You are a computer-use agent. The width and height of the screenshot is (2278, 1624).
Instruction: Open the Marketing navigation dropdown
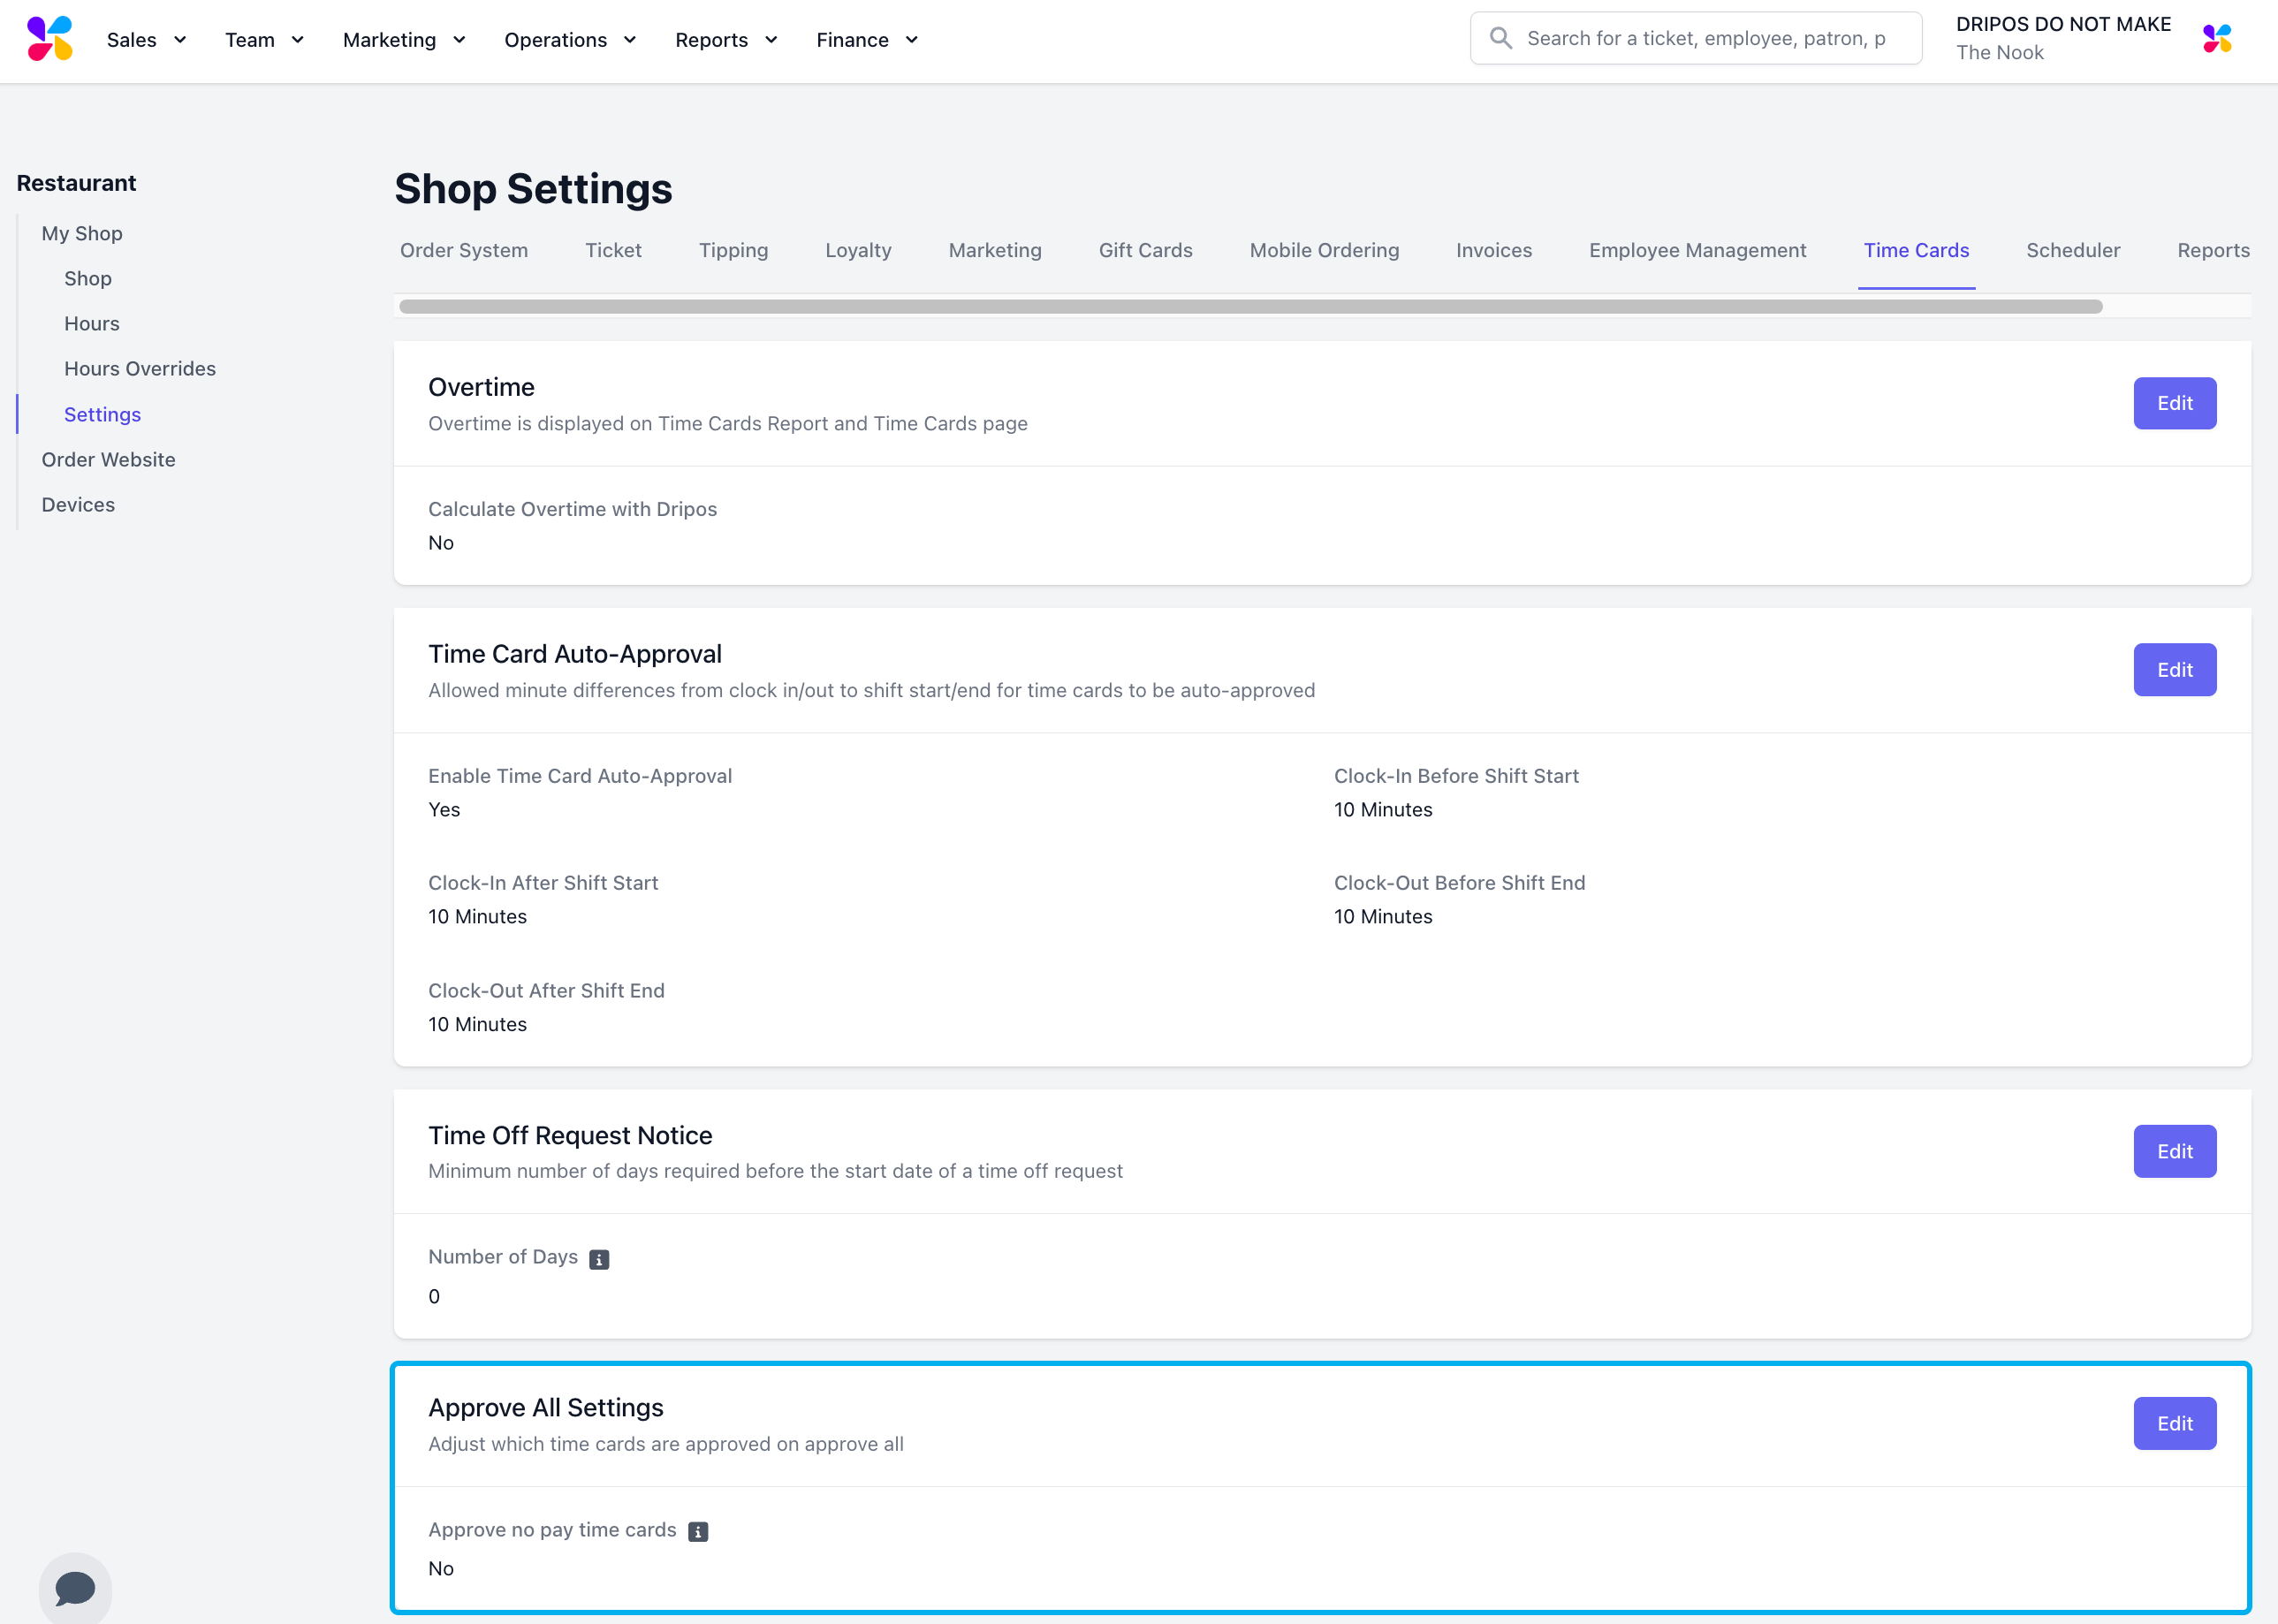[x=404, y=40]
